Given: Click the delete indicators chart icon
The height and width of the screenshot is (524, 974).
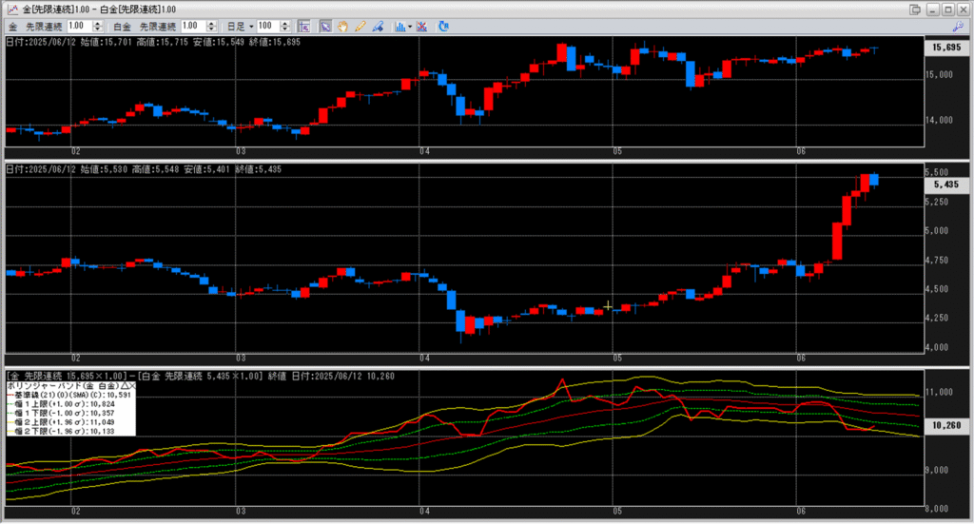Looking at the screenshot, I should pyautogui.click(x=421, y=26).
